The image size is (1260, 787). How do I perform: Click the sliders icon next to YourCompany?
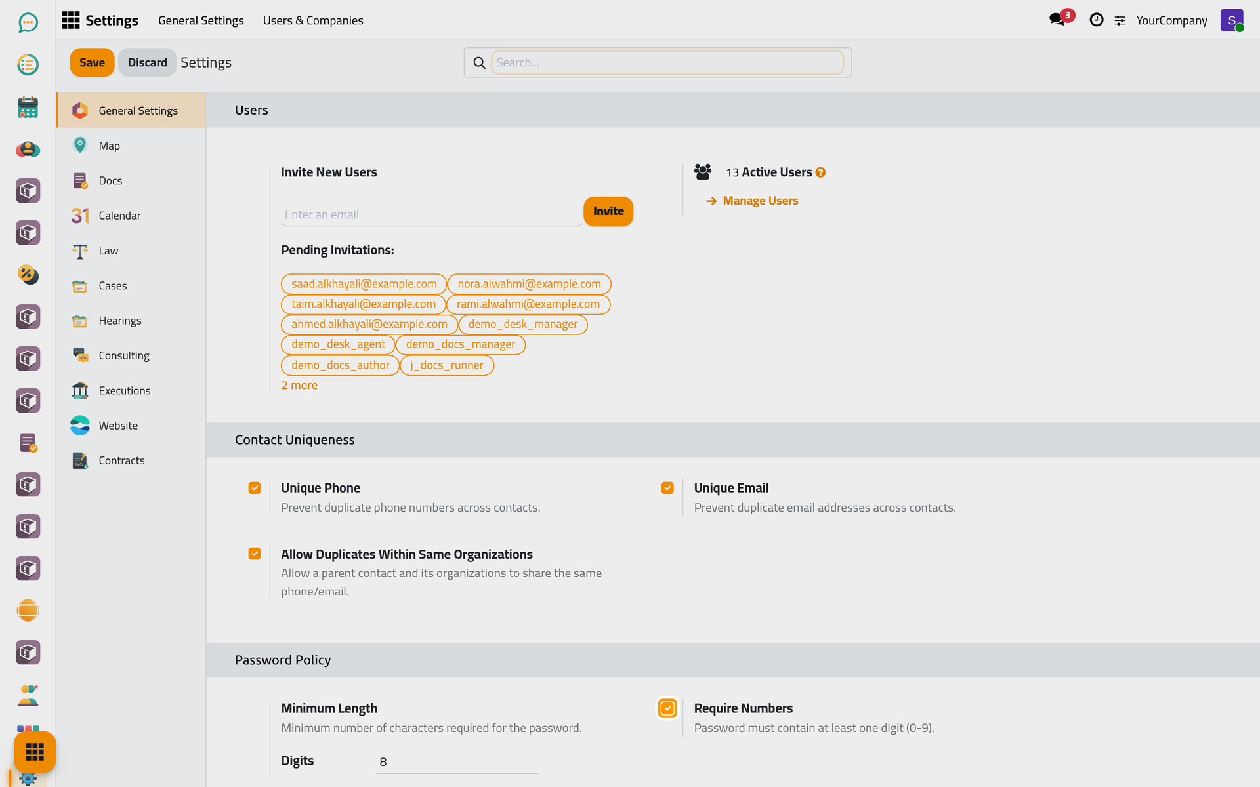pyautogui.click(x=1120, y=20)
